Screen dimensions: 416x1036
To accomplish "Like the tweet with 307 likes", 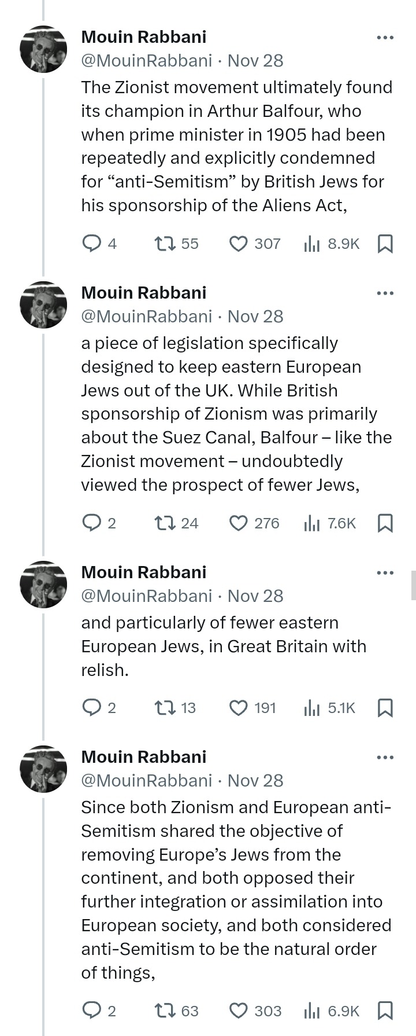I will tap(238, 244).
